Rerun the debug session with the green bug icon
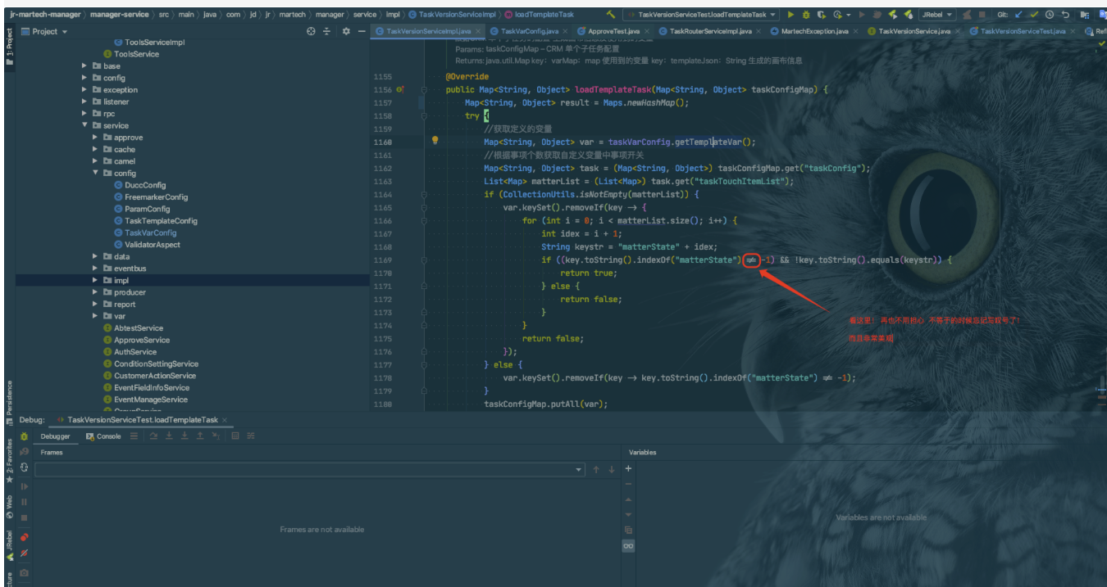This screenshot has width=1107, height=587. click(x=24, y=436)
